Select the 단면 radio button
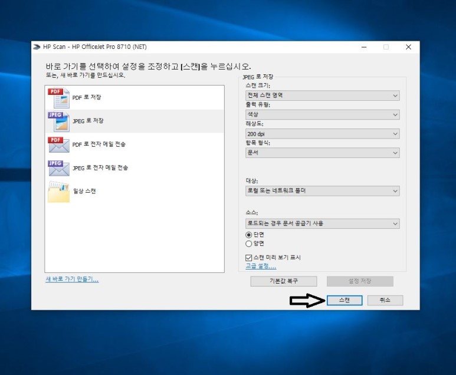This screenshot has height=375, width=456. click(249, 235)
